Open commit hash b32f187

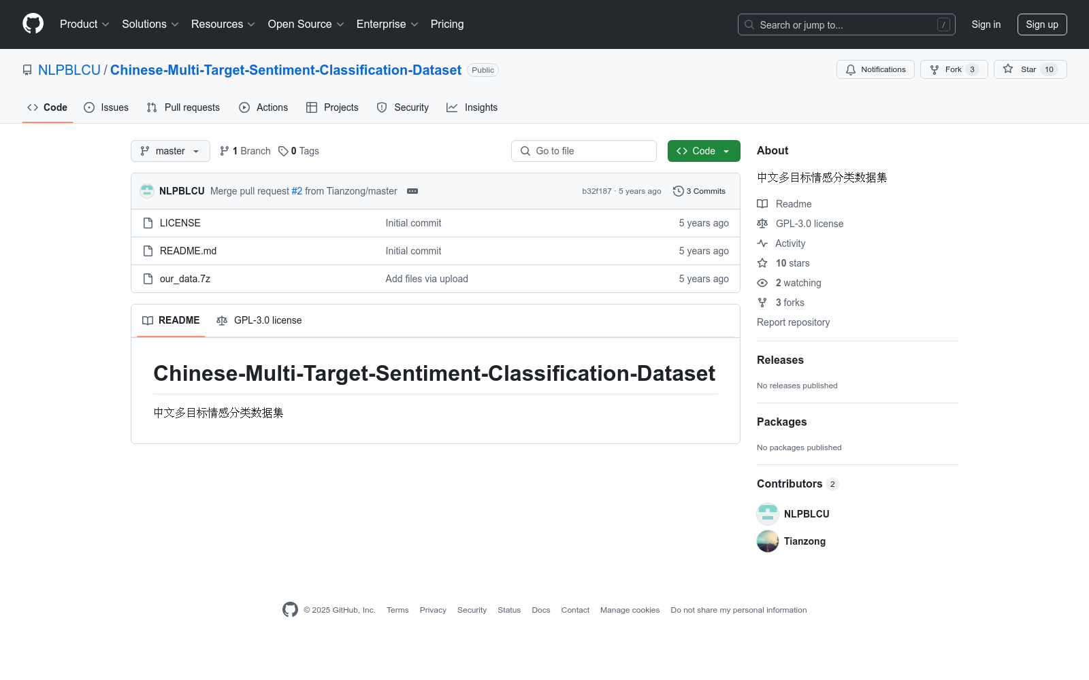point(597,191)
